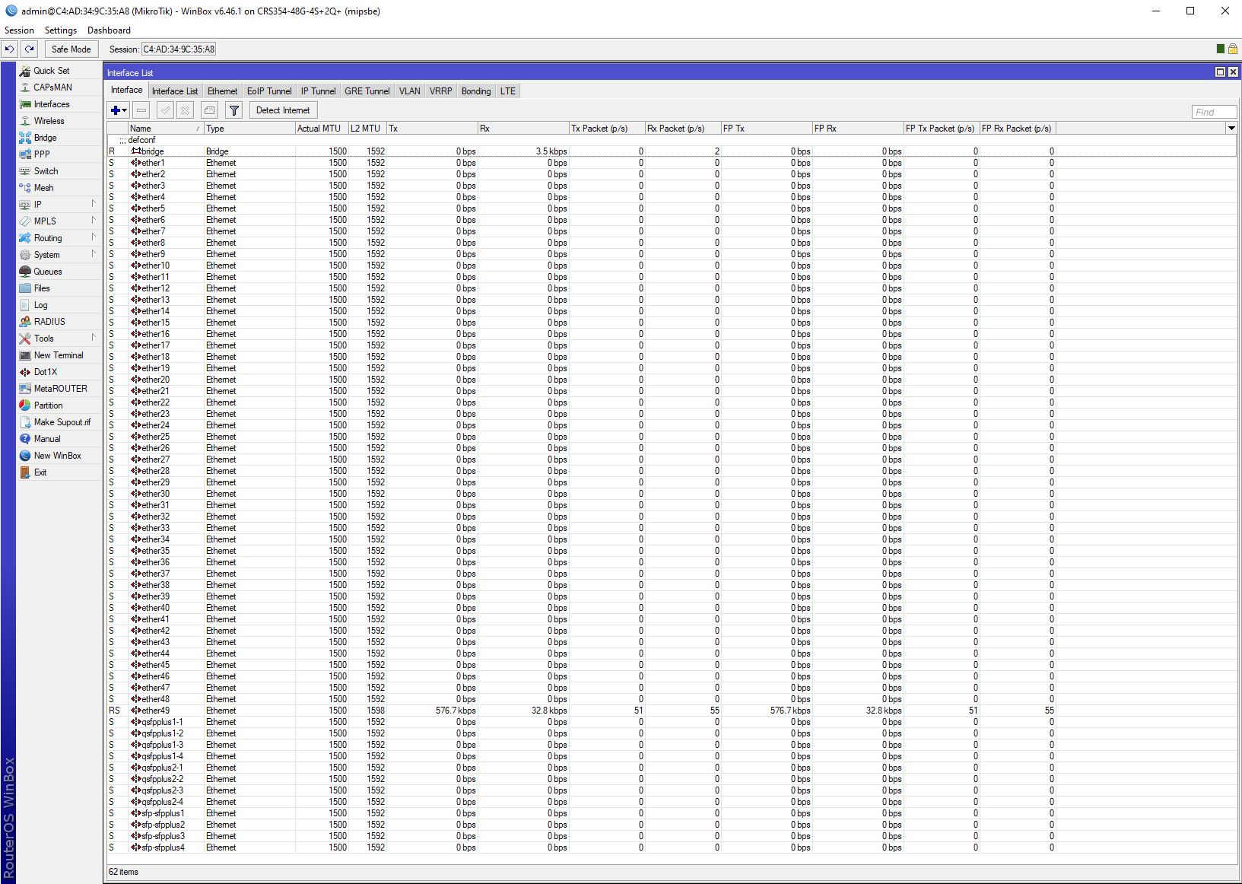Open the Dashboard menu
The image size is (1242, 884).
click(x=109, y=30)
